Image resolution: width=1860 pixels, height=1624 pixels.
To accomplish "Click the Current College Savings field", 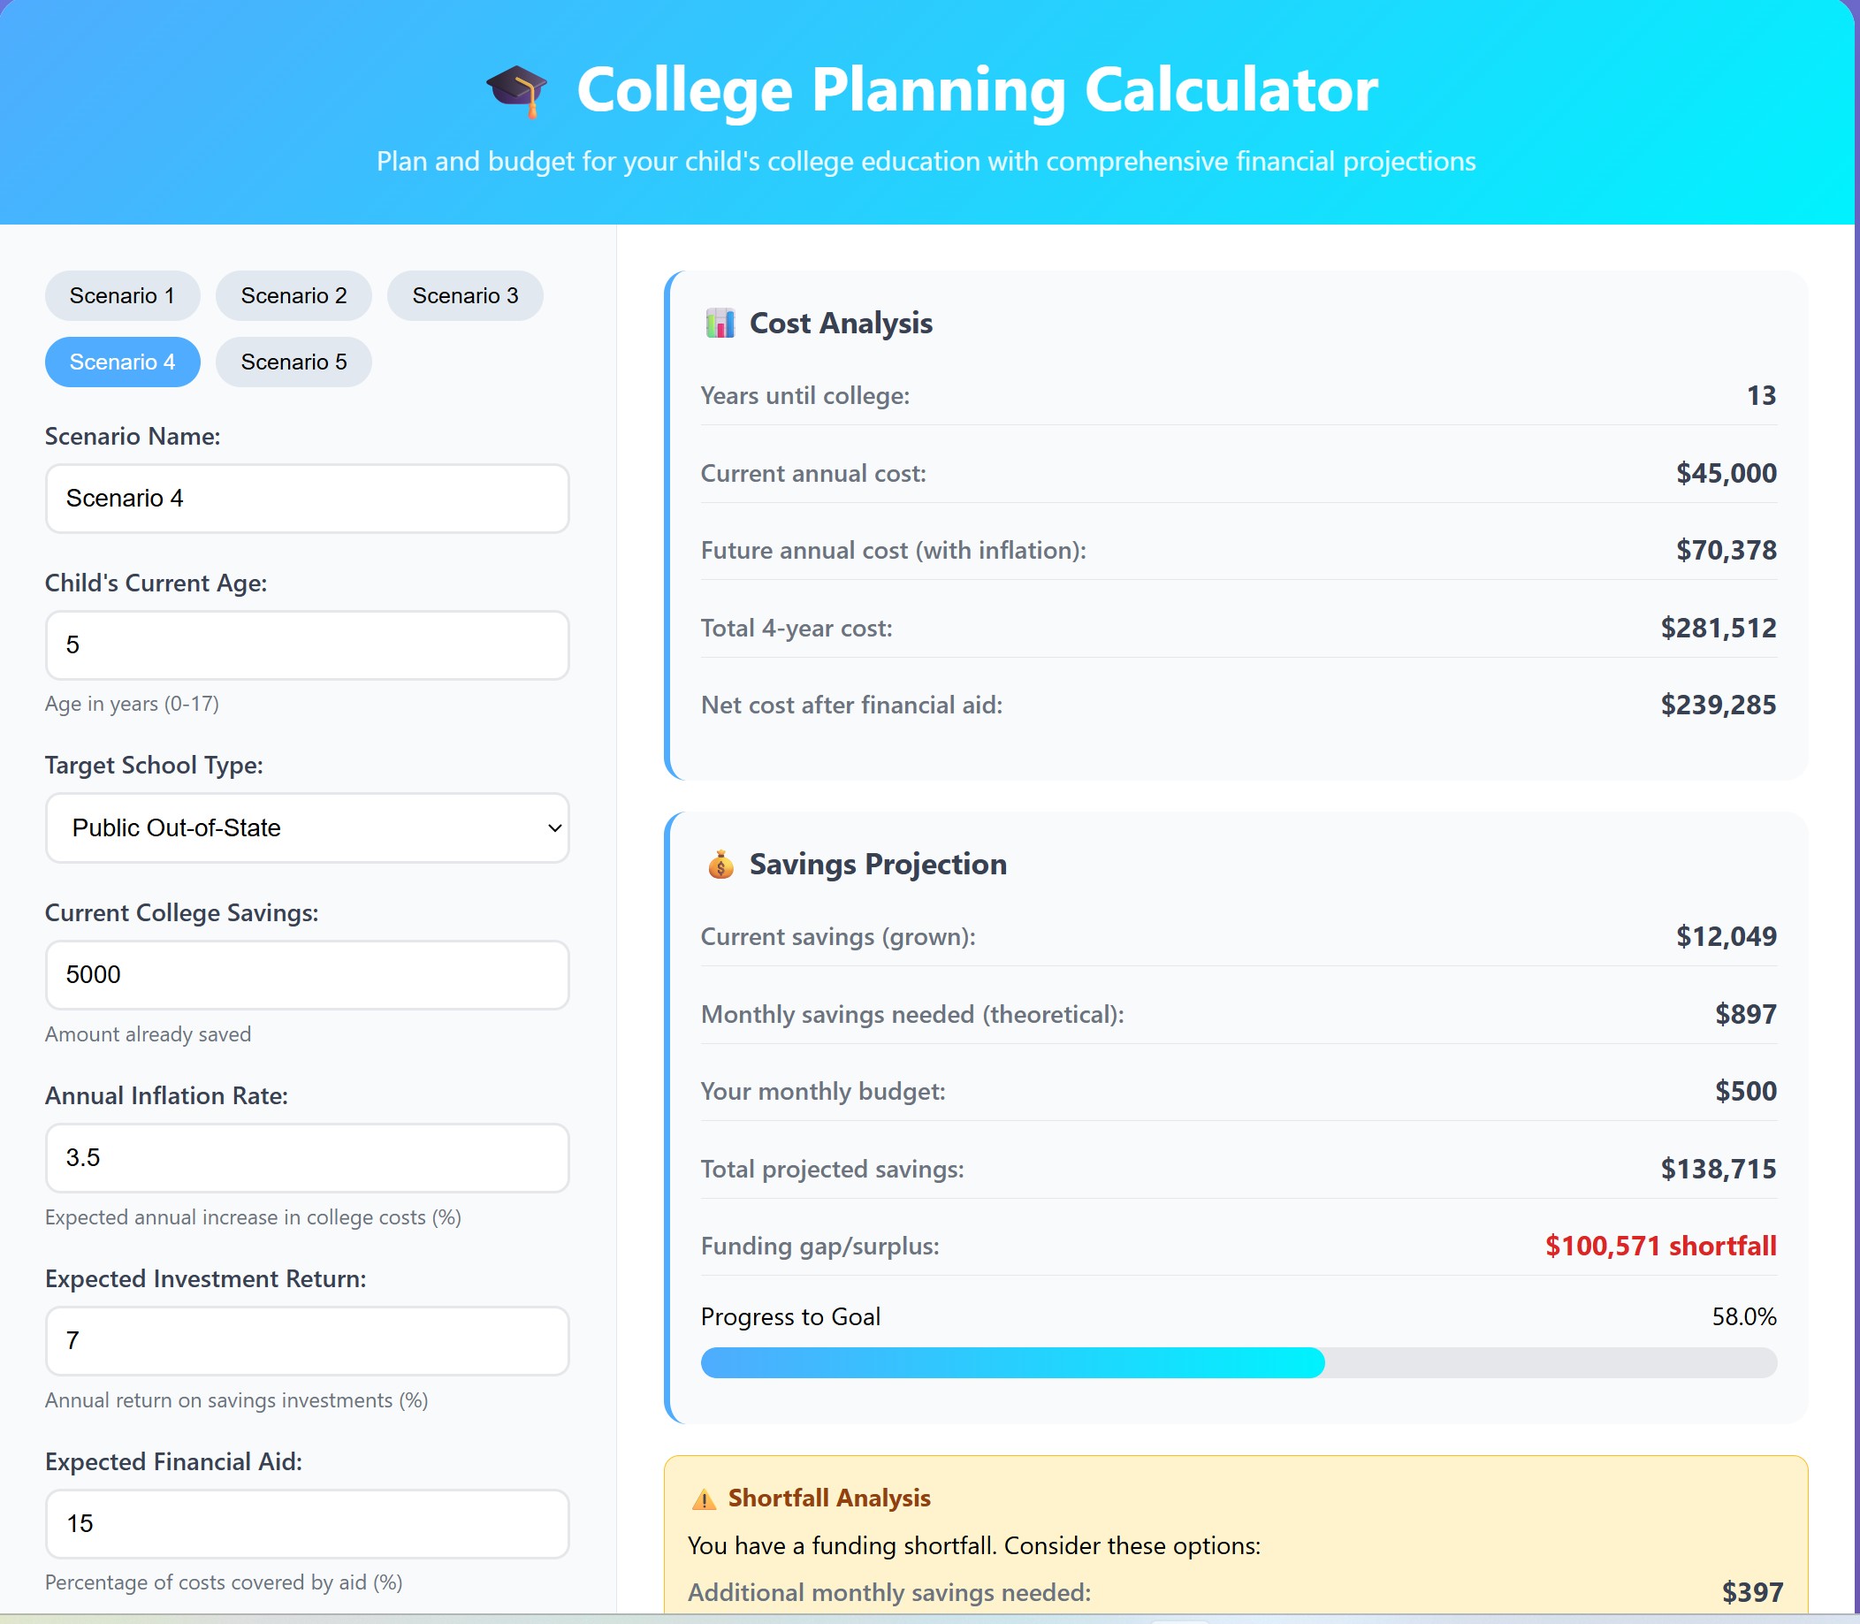I will [x=306, y=975].
